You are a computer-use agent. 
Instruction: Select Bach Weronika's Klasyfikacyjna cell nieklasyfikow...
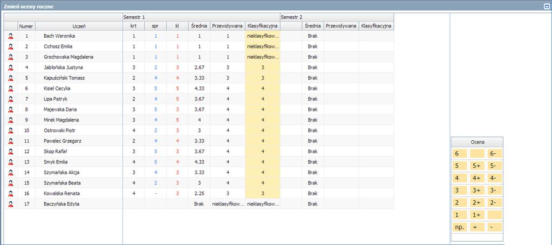click(263, 36)
